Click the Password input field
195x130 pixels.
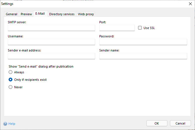[143, 42]
